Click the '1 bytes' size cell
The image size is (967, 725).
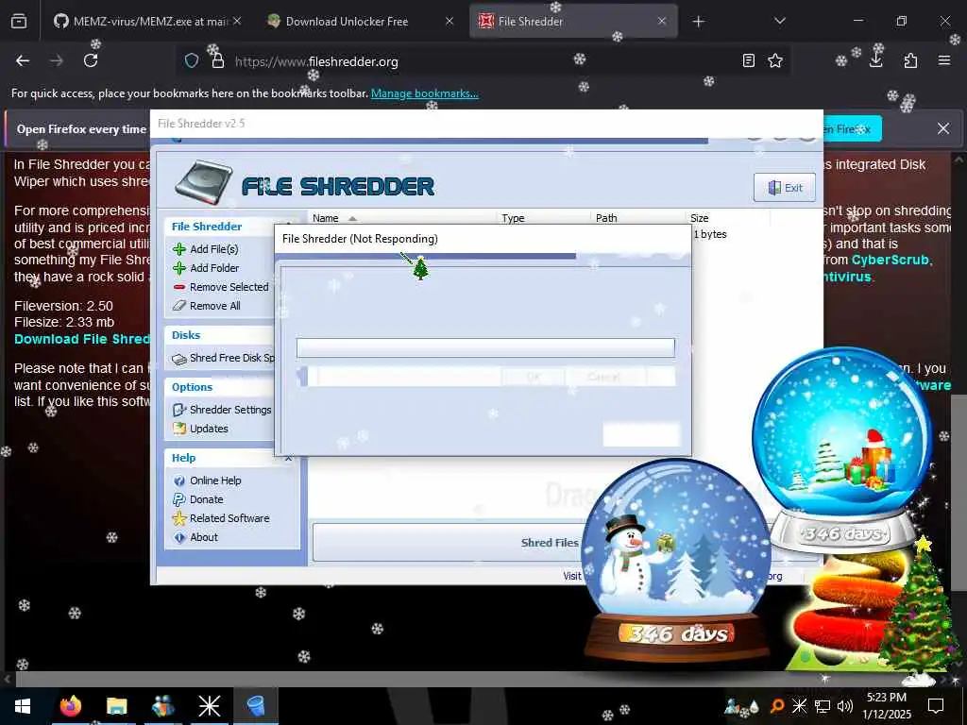click(710, 234)
